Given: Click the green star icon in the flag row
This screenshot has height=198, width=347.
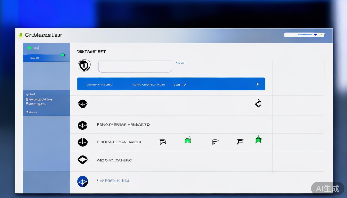Looking at the screenshot, I should click(x=258, y=139).
